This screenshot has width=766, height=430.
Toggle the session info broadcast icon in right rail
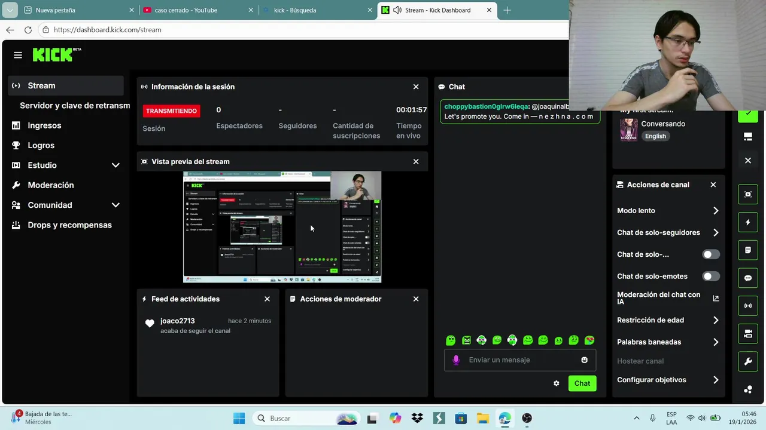click(x=748, y=306)
